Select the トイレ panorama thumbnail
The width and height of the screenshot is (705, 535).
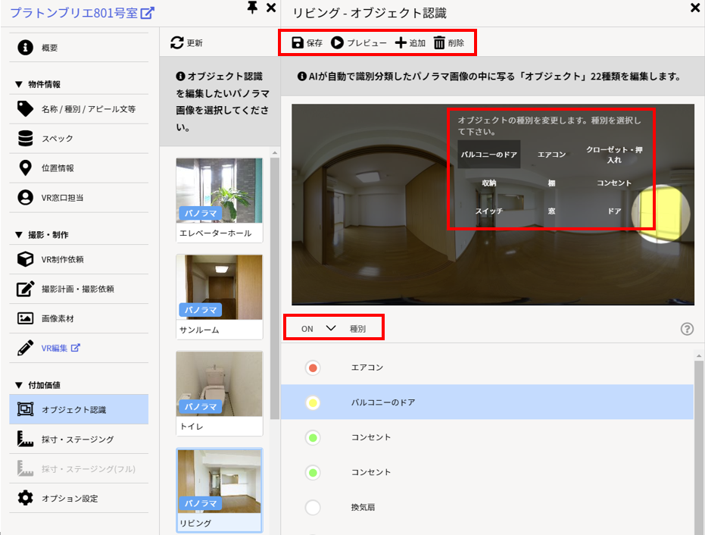point(219,393)
